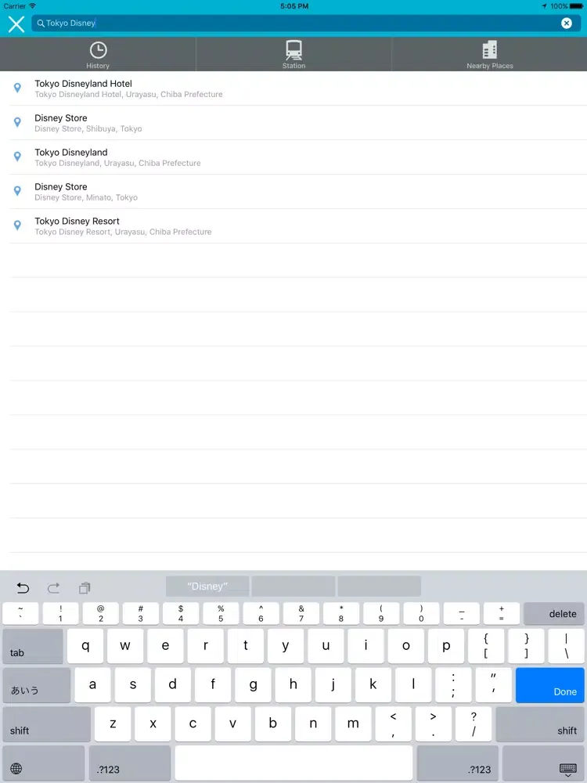Tap the letter r key
587x783 pixels.
pos(206,646)
